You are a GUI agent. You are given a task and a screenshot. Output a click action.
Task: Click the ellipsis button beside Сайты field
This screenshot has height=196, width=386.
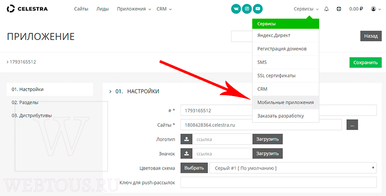point(352,125)
